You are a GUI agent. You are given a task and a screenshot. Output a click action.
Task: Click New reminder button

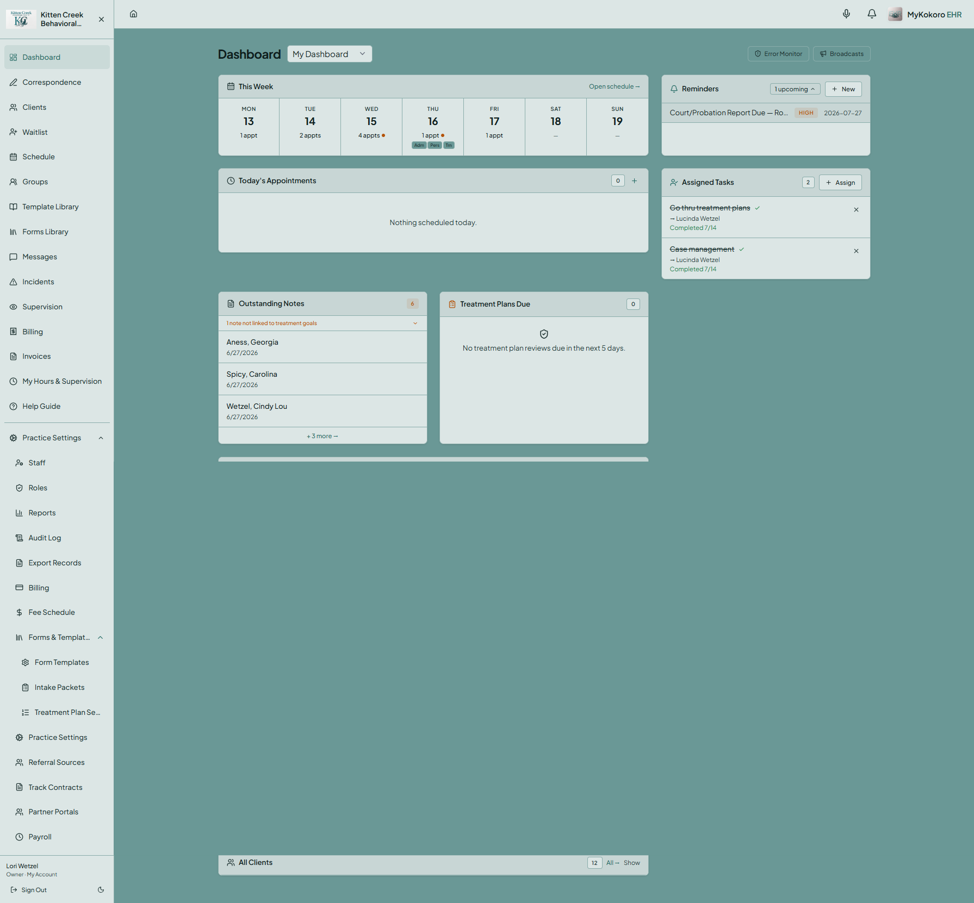[843, 89]
